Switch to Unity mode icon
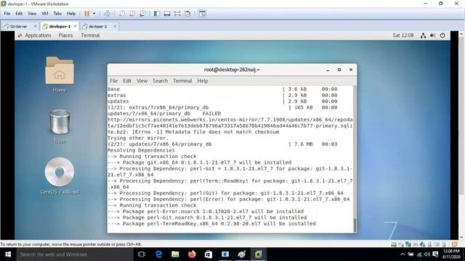Image resolution: width=465 pixels, height=261 pixels. pos(187,14)
